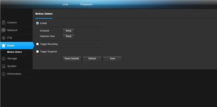Click the Enable label text
The image size is (217, 107).
coord(43,23)
